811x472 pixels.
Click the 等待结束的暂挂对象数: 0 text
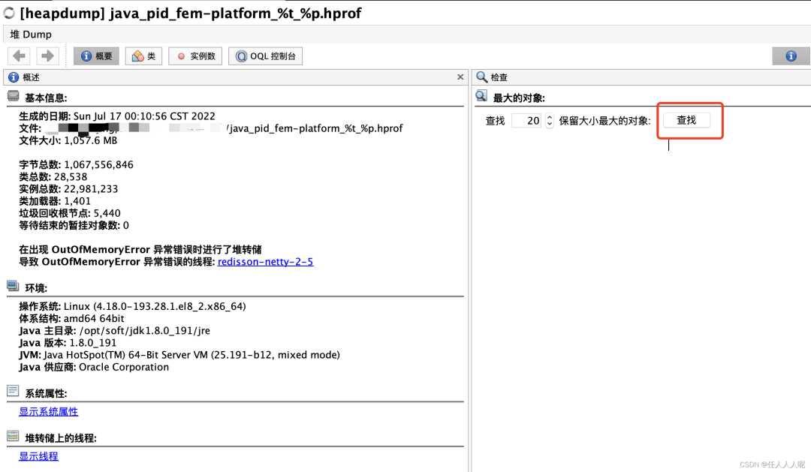pyautogui.click(x=74, y=225)
